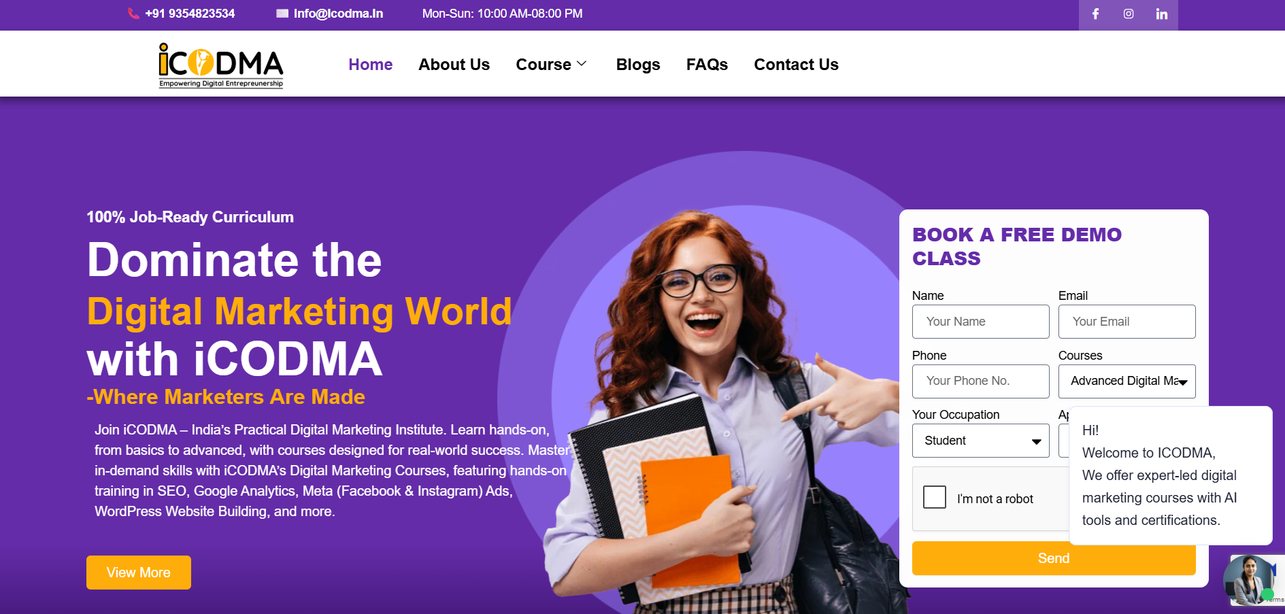Click the Info@Icodma.In email link
This screenshot has width=1285, height=614.
338,14
